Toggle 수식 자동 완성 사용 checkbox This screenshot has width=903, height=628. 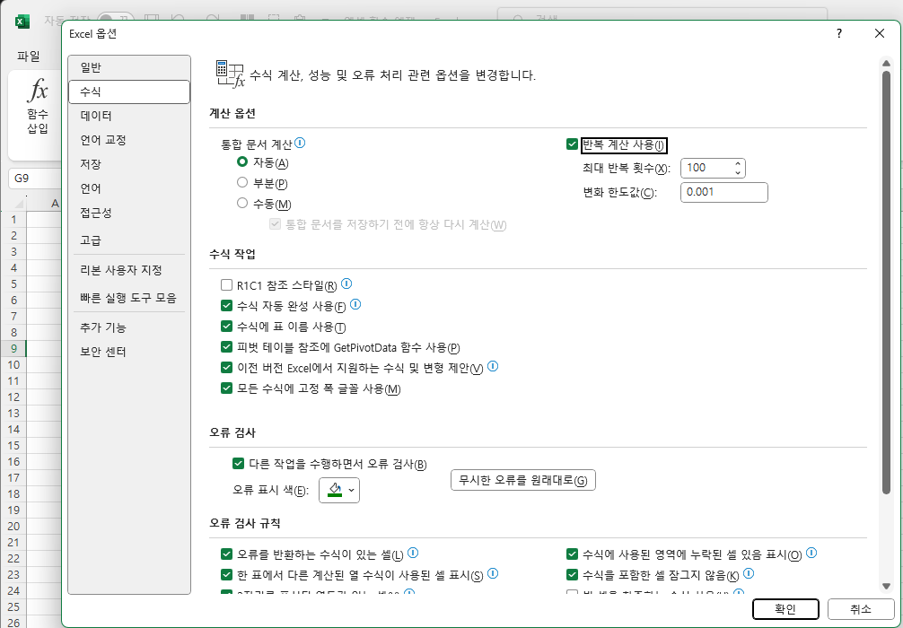click(x=226, y=306)
